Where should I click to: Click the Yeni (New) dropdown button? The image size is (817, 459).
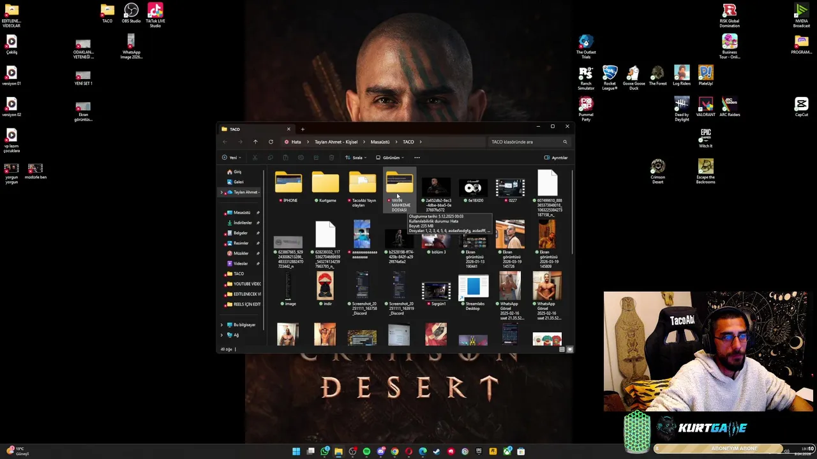tap(231, 157)
